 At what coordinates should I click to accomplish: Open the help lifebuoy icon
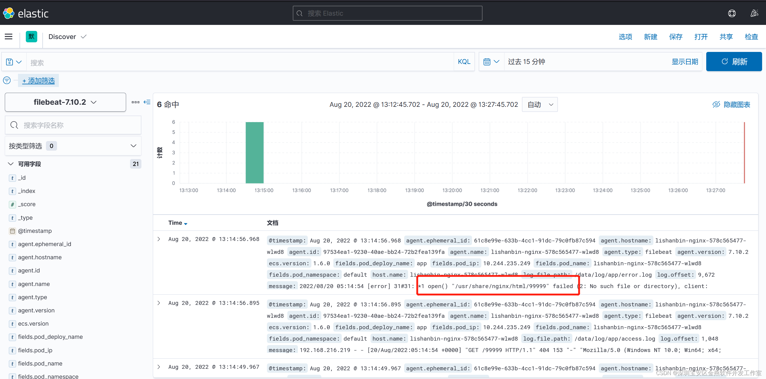point(732,14)
